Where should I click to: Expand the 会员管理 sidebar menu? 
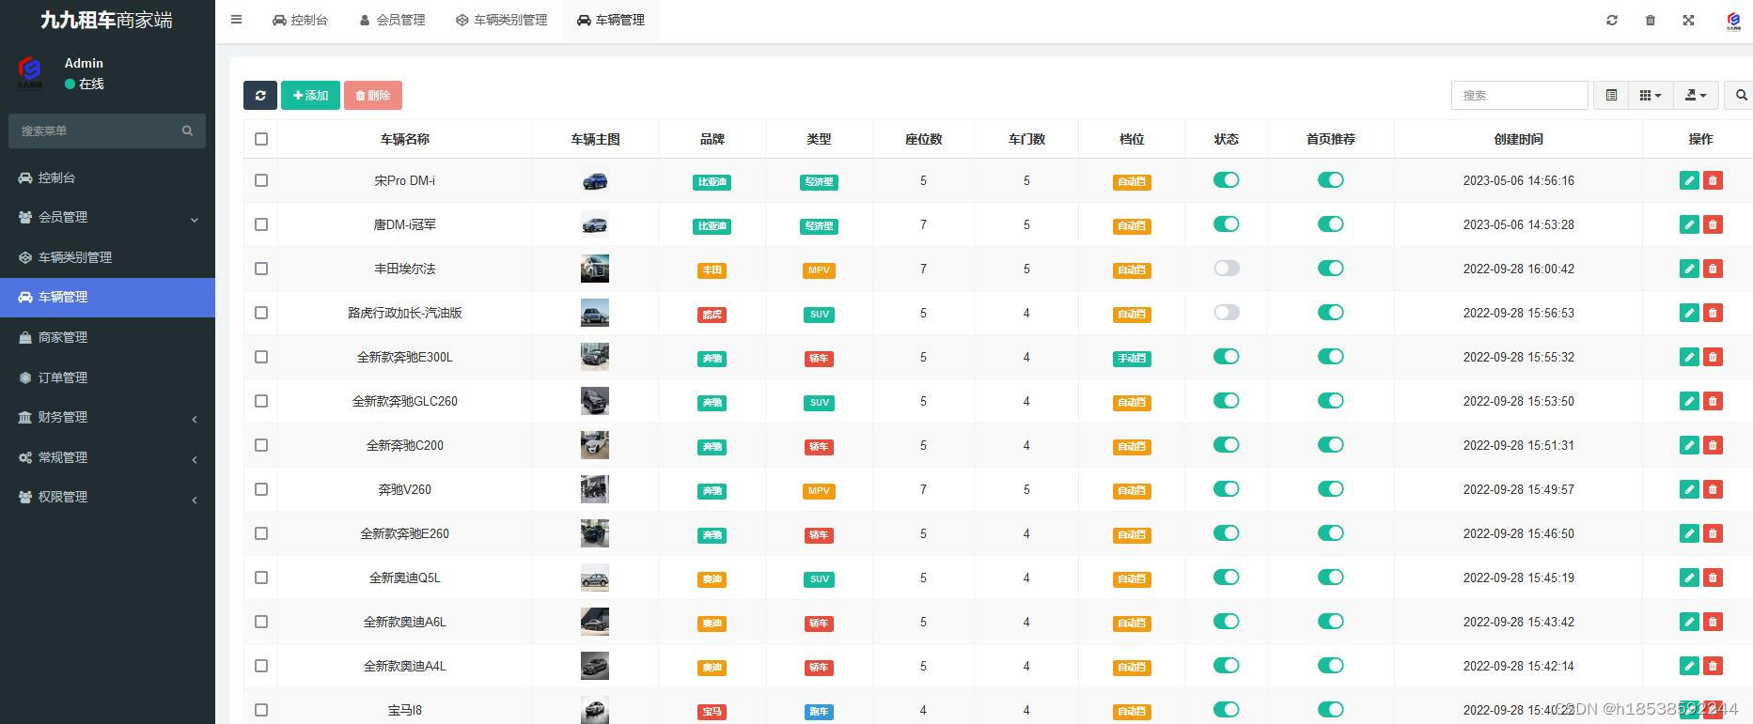pos(107,217)
